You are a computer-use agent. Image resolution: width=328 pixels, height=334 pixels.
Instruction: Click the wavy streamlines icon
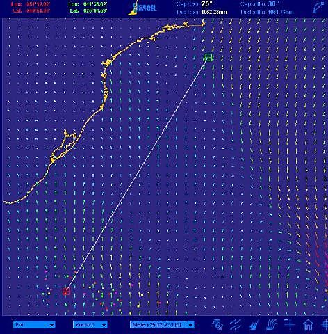pyautogui.click(x=272, y=324)
